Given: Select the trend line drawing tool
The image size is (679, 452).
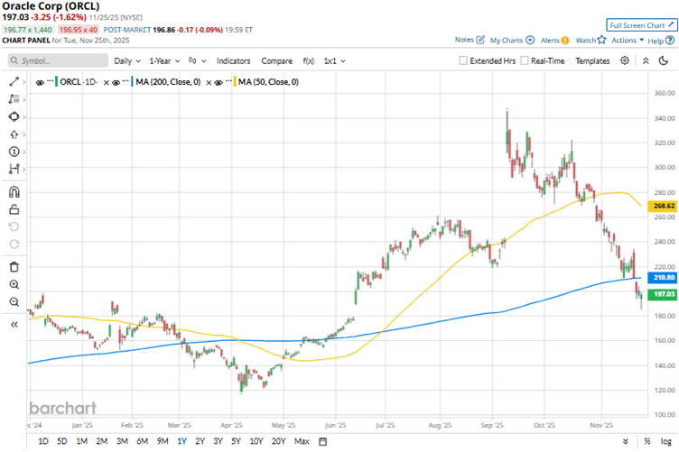Looking at the screenshot, I should click(x=14, y=82).
